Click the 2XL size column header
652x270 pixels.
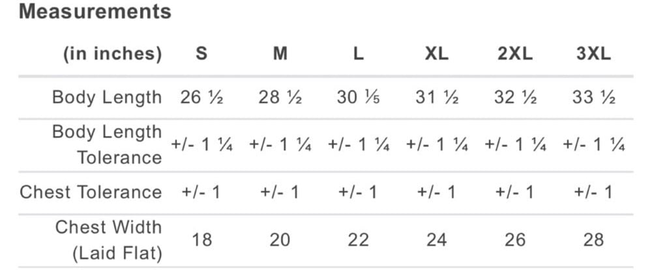[x=515, y=53]
